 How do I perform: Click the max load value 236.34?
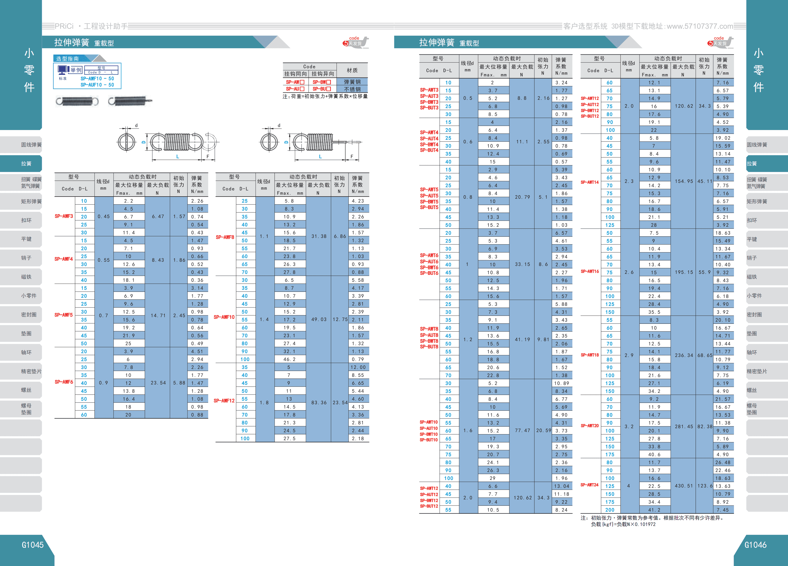684,355
